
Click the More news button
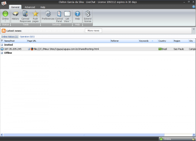(93, 31)
